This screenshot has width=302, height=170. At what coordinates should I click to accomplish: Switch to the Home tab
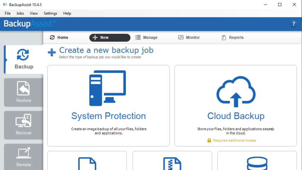(59, 38)
